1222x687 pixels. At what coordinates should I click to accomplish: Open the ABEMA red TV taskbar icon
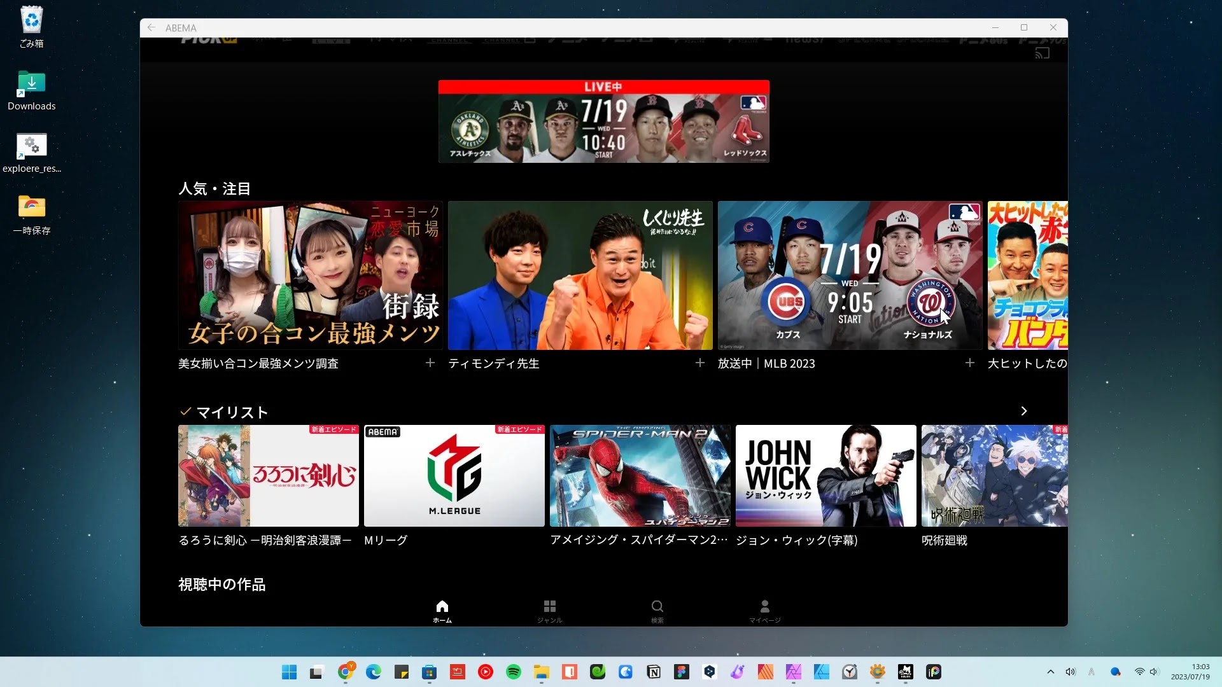458,672
